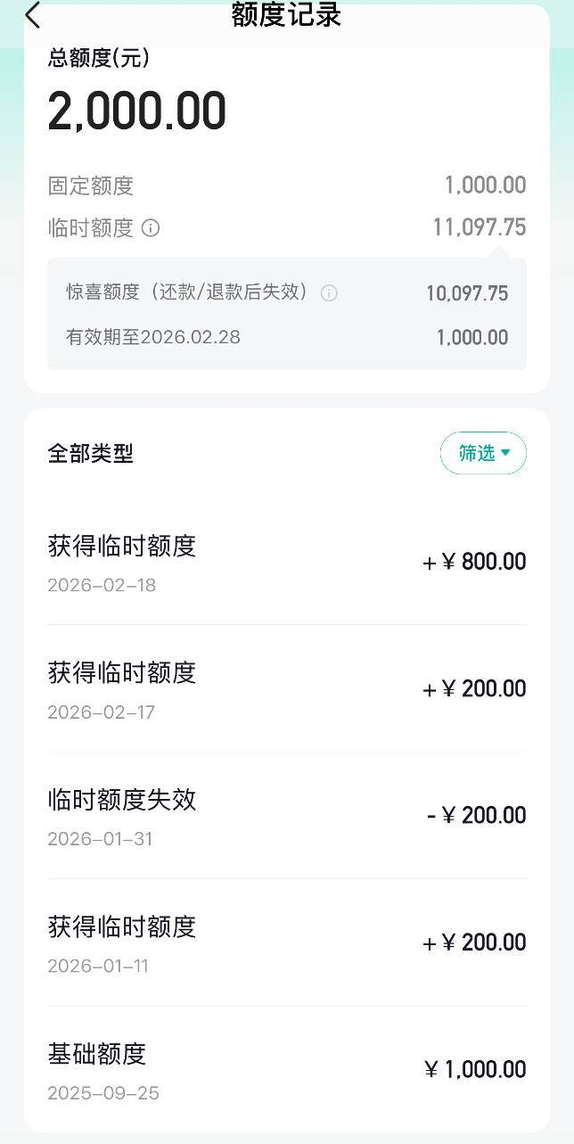The height and width of the screenshot is (1144, 574).
Task: Select the 全部类型 heading
Action: click(90, 453)
